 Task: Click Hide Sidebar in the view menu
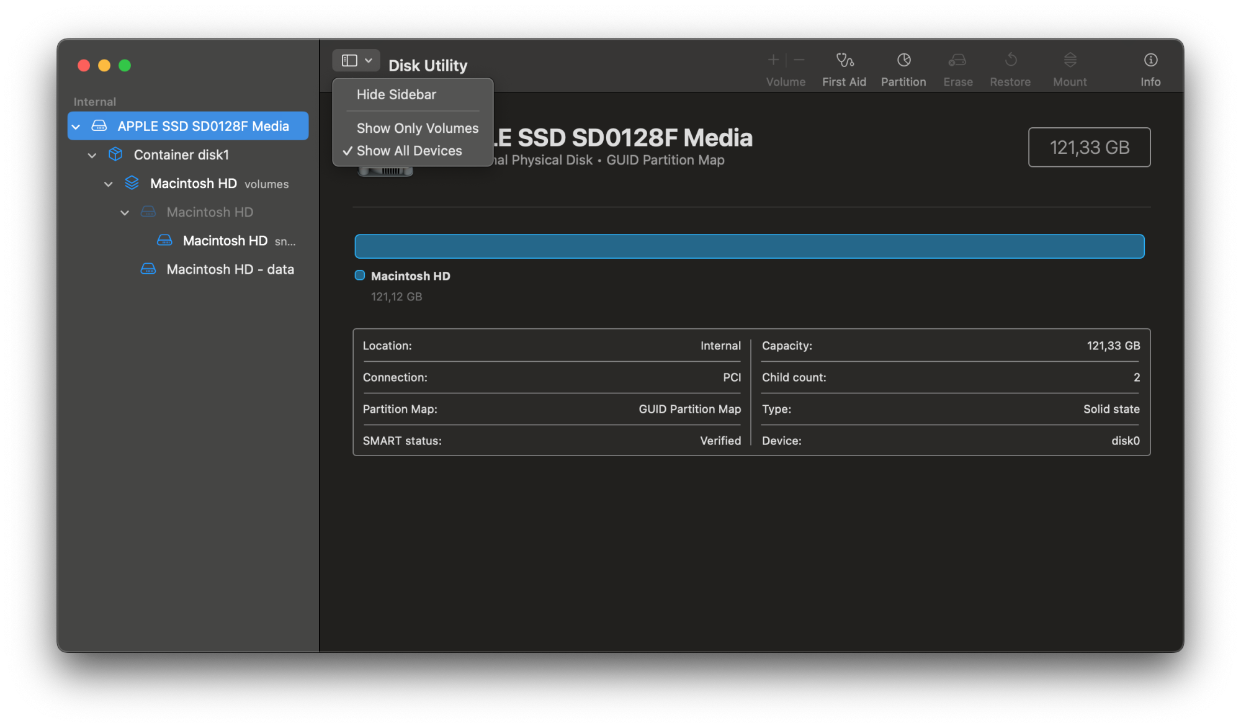pos(396,94)
